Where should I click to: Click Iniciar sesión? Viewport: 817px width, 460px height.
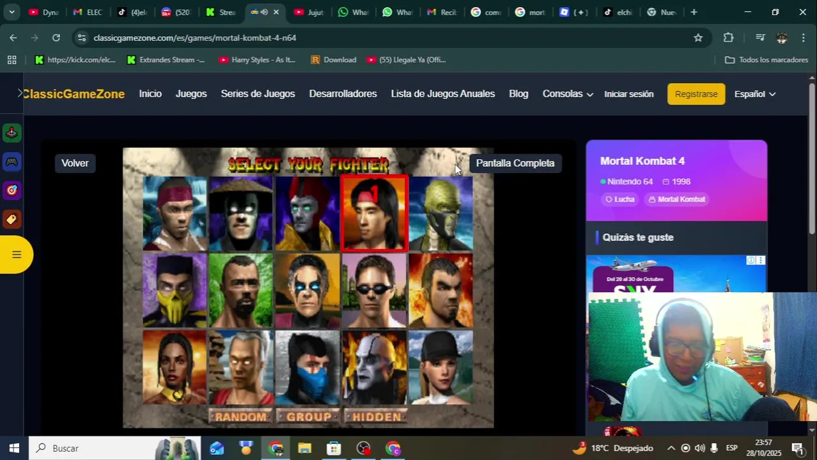click(x=629, y=94)
